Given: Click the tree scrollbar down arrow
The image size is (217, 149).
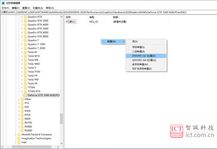Looking at the screenshot, I should pyautogui.click(x=61, y=143).
